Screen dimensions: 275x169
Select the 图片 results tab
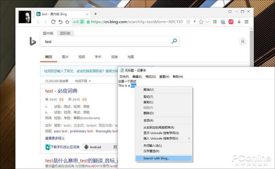click(65, 57)
